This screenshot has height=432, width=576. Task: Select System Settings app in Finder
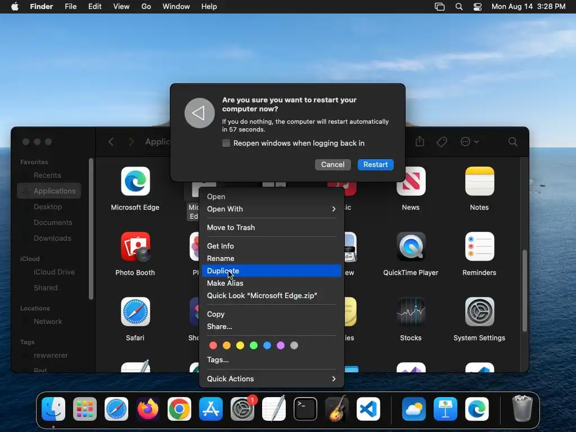[479, 312]
